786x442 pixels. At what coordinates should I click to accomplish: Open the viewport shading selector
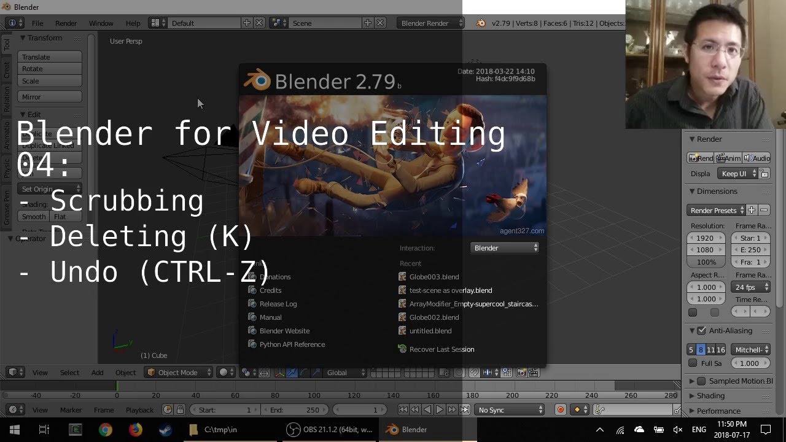pyautogui.click(x=227, y=373)
